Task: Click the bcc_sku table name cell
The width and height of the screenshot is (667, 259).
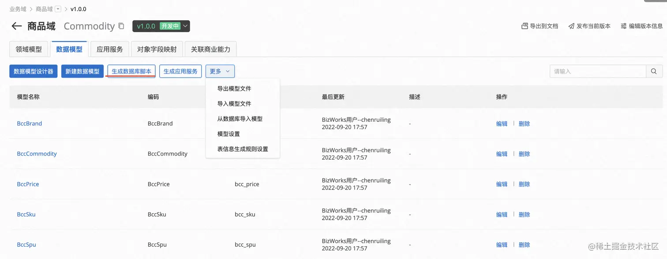Action: [x=245, y=214]
